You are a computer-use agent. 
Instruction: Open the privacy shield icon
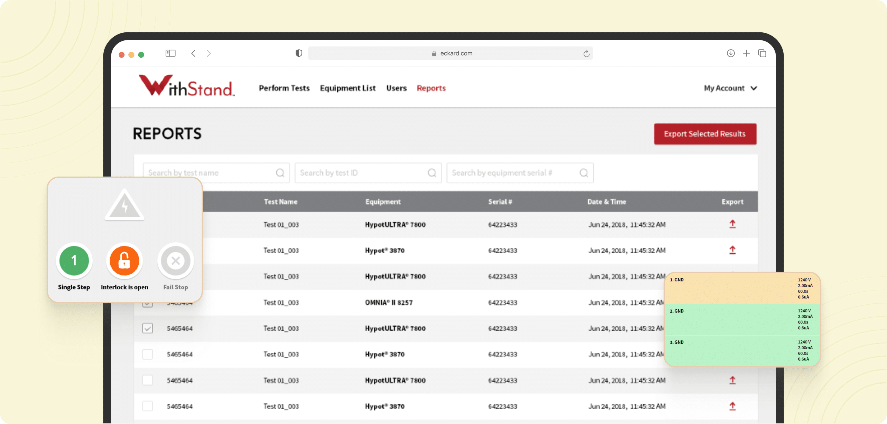pos(299,53)
